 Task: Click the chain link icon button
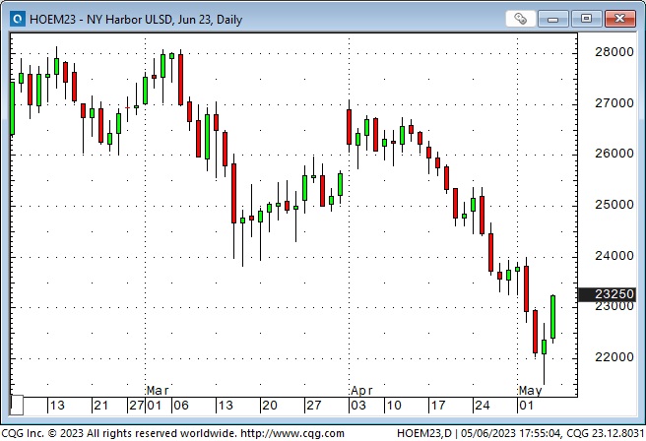(520, 19)
